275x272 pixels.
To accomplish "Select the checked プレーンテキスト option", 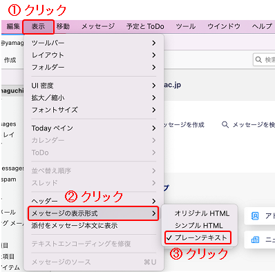I will point(198,237).
